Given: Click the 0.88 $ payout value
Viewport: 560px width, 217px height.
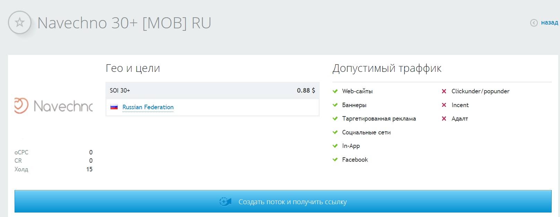Looking at the screenshot, I should (x=305, y=91).
